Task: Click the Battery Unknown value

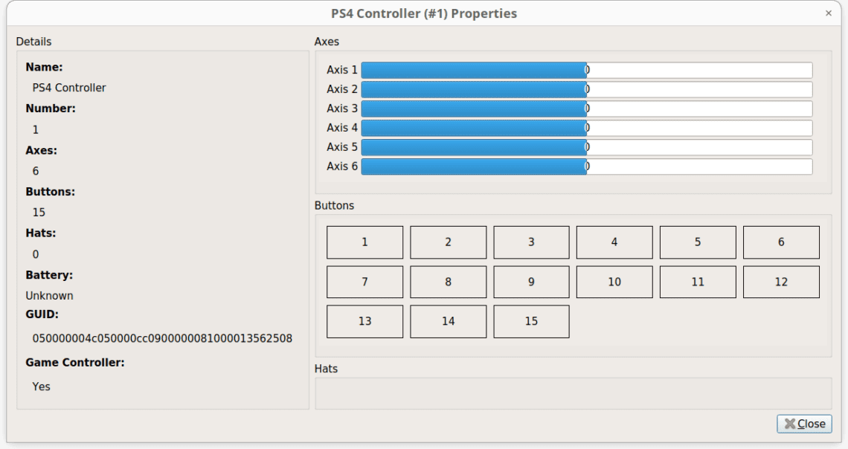Action: point(49,296)
